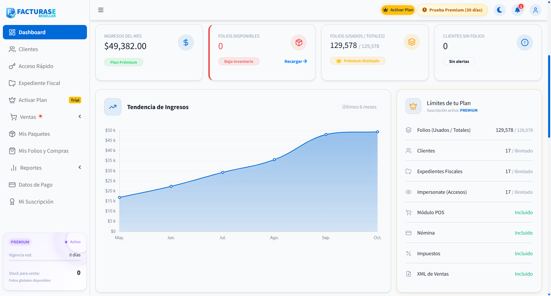Click the crown icon next to Límites de tu Plan
Viewport: 551px width, 296px height.
click(x=413, y=106)
